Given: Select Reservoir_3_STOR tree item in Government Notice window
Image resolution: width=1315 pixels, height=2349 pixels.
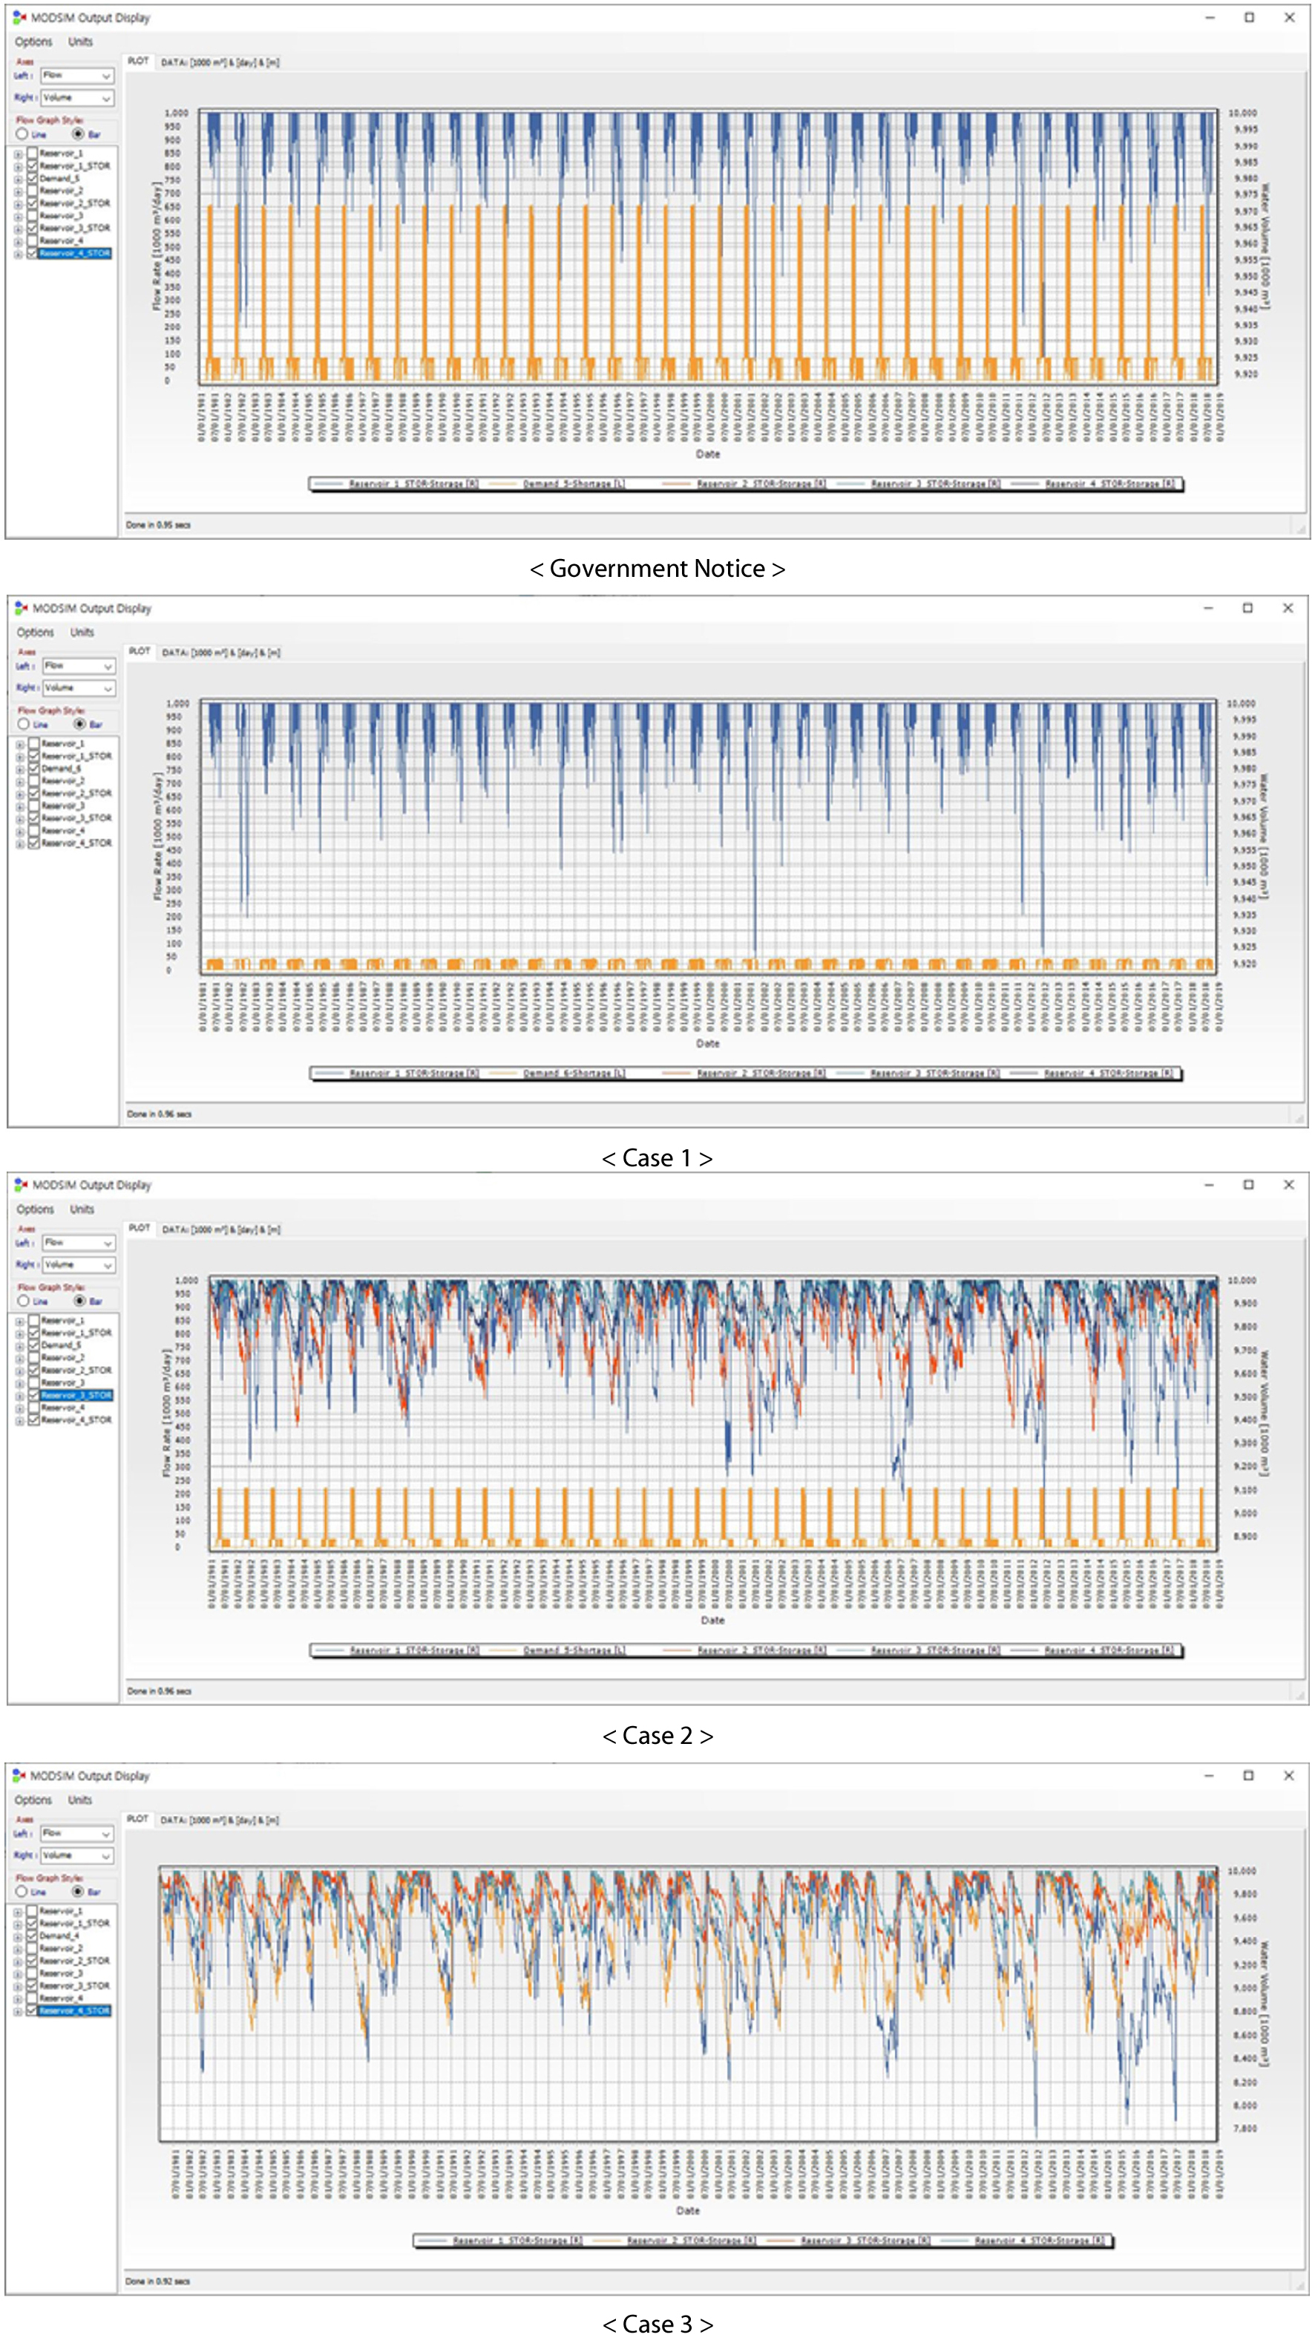Looking at the screenshot, I should point(75,228).
